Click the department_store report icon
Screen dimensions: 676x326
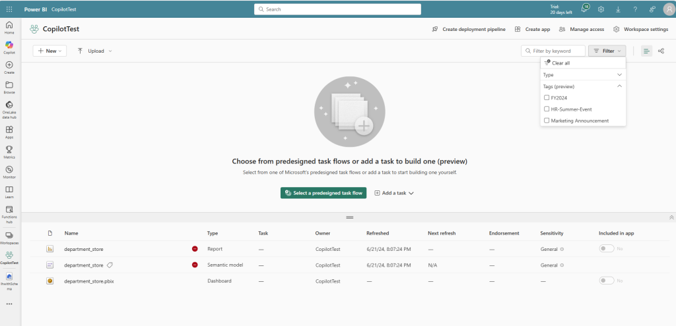click(50, 248)
